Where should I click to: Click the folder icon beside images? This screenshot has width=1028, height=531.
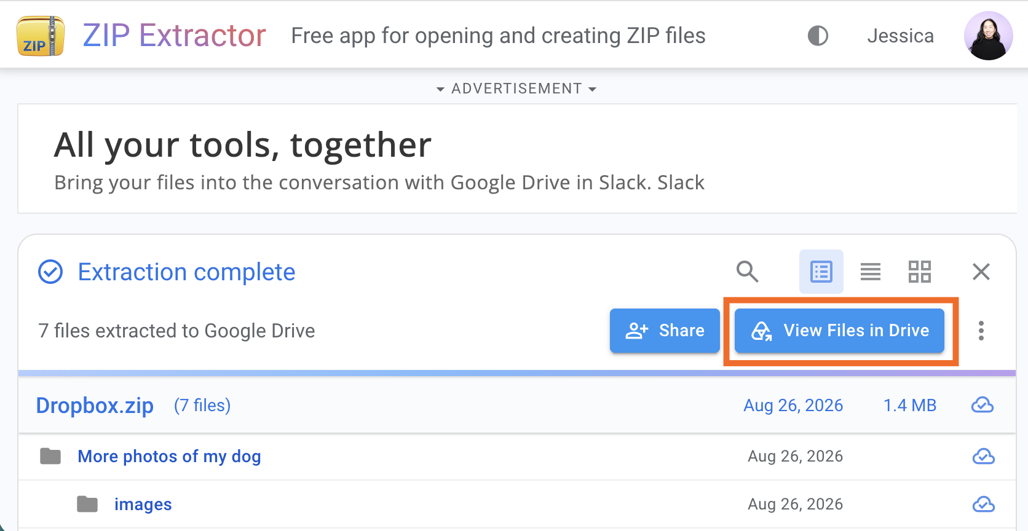[87, 504]
